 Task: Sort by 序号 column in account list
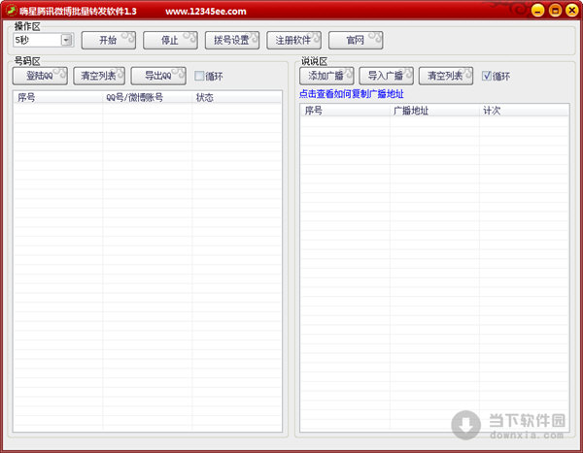point(57,97)
